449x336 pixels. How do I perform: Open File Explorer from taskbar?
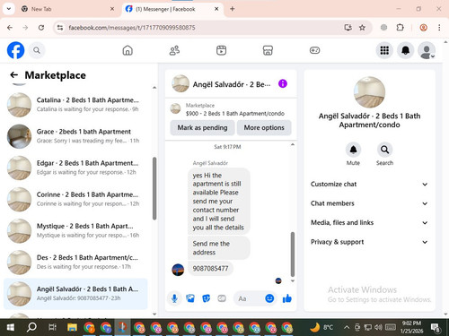pos(72,328)
